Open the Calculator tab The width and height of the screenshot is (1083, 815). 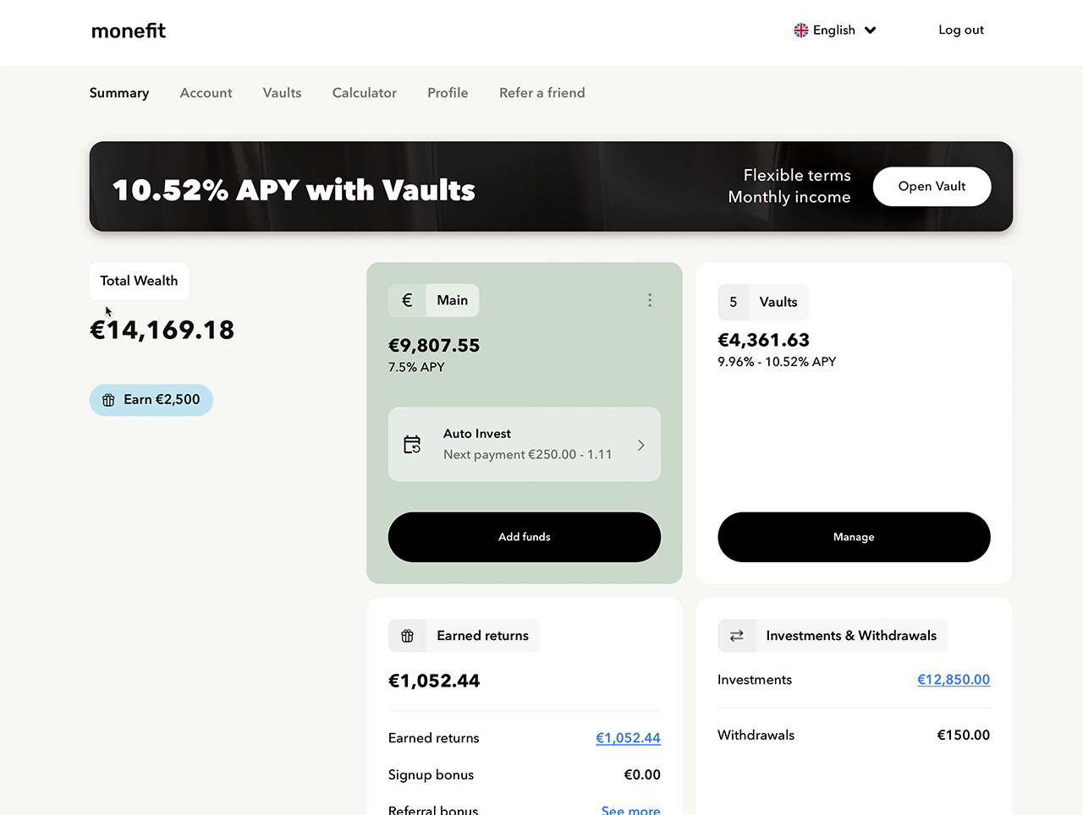[364, 93]
